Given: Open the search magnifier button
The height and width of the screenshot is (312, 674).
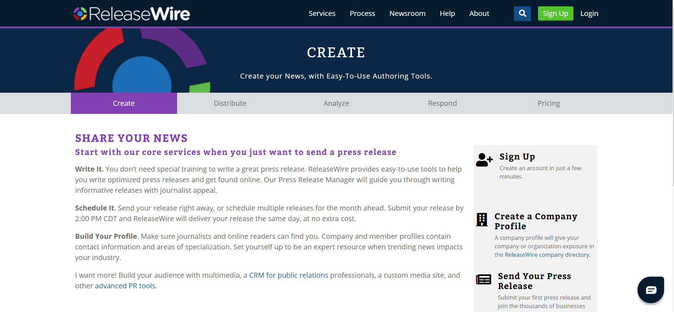Looking at the screenshot, I should pos(522,14).
